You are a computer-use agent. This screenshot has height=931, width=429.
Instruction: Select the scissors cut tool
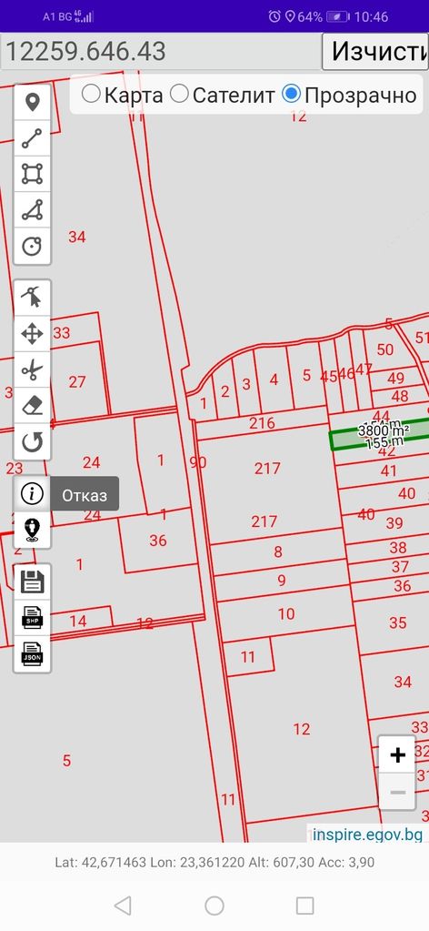click(x=32, y=369)
